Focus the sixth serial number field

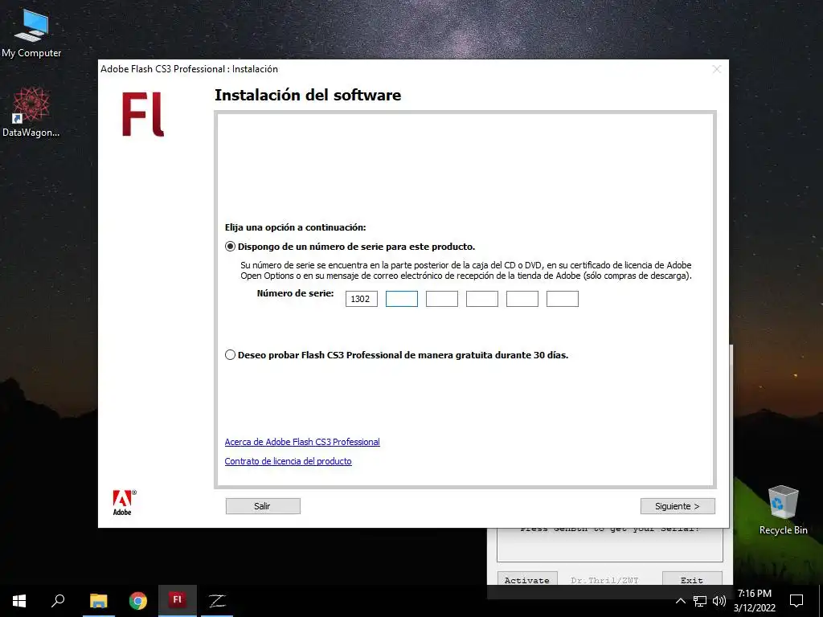pyautogui.click(x=562, y=299)
